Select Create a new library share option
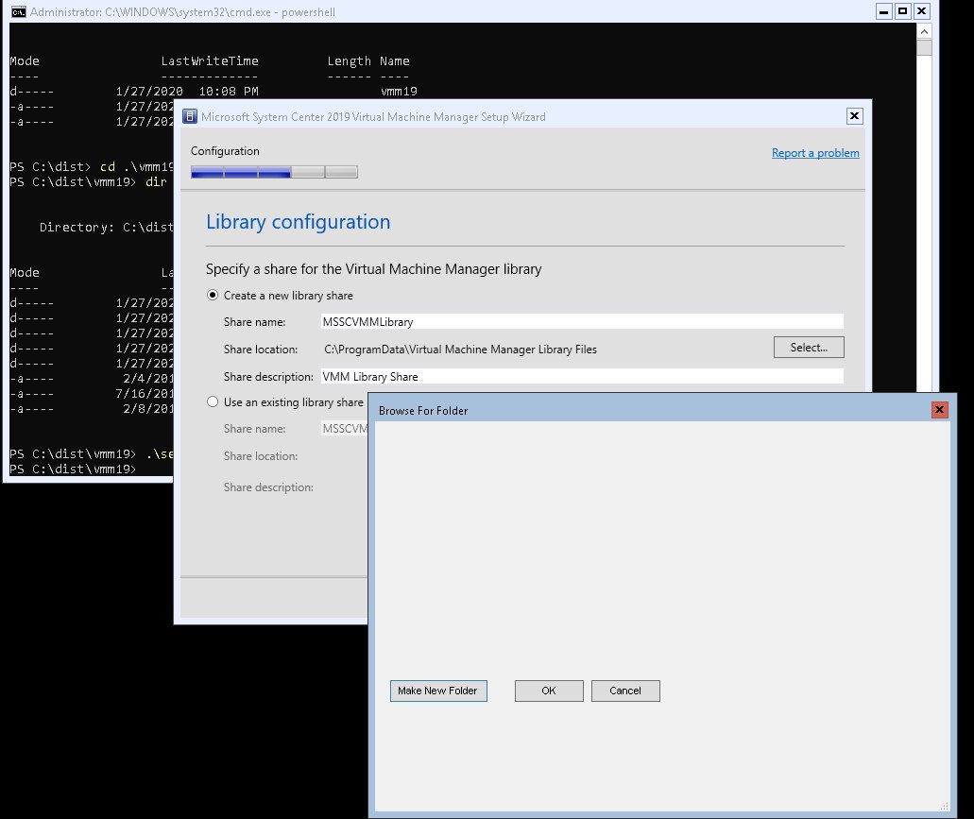 pos(213,296)
